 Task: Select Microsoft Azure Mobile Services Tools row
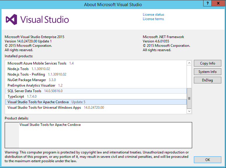click(96, 63)
